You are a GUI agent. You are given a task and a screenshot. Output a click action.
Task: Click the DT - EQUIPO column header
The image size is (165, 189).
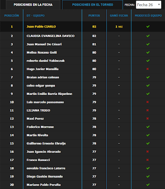(x=35, y=16)
